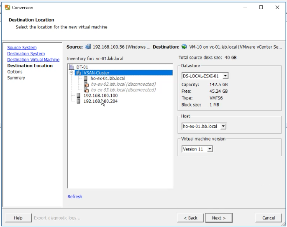Click the Options step label
This screenshot has height=227, width=287.
[x=15, y=72]
